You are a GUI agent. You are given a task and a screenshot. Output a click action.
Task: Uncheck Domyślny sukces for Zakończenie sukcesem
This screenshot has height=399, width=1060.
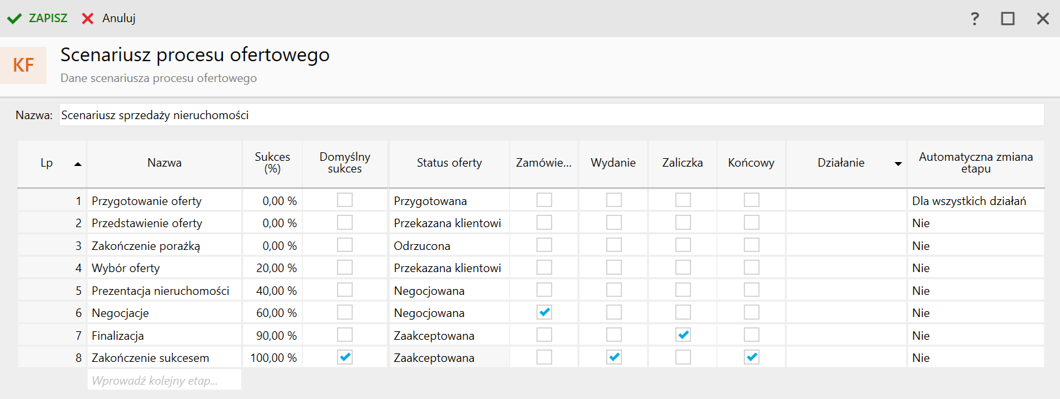pos(345,357)
